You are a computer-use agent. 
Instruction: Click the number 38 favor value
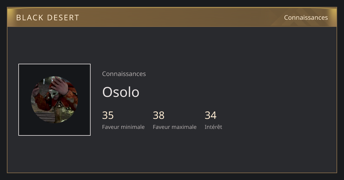tap(159, 115)
